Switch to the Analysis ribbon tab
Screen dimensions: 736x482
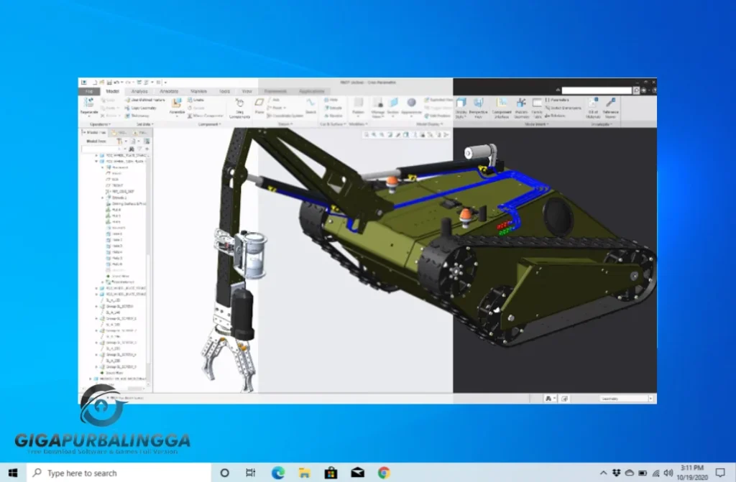pyautogui.click(x=139, y=91)
